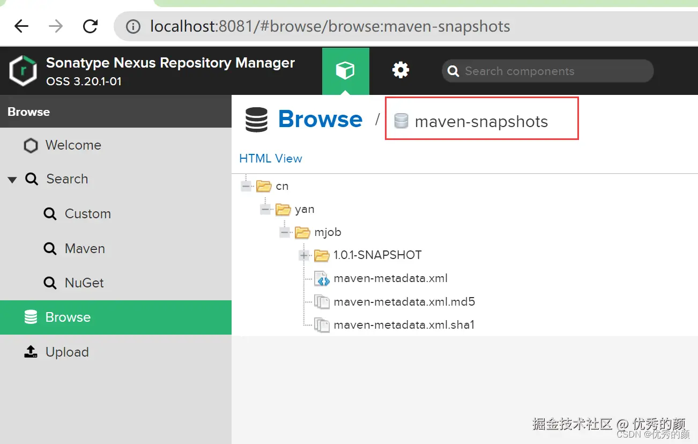Image resolution: width=698 pixels, height=444 pixels.
Task: Click the Browse header at top of sidebar
Action: coord(28,112)
